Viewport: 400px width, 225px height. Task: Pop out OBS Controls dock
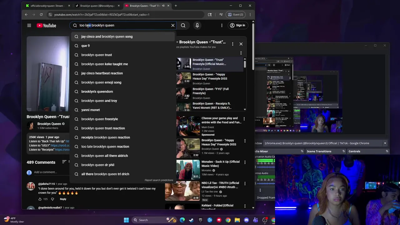point(387,151)
